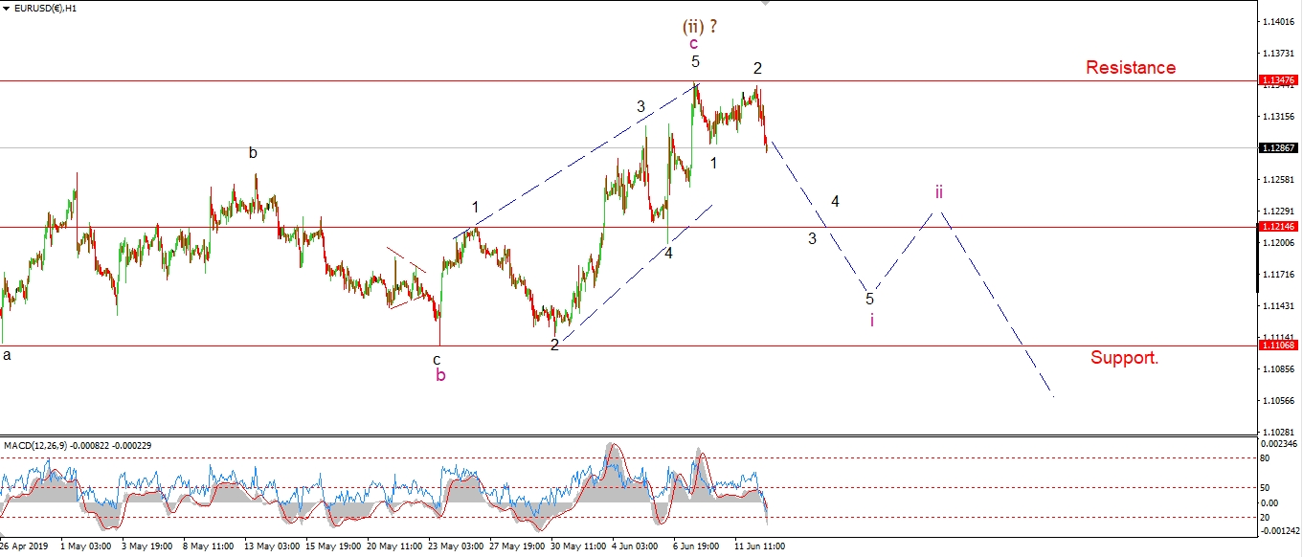Click the magenta wave i label

point(871,320)
